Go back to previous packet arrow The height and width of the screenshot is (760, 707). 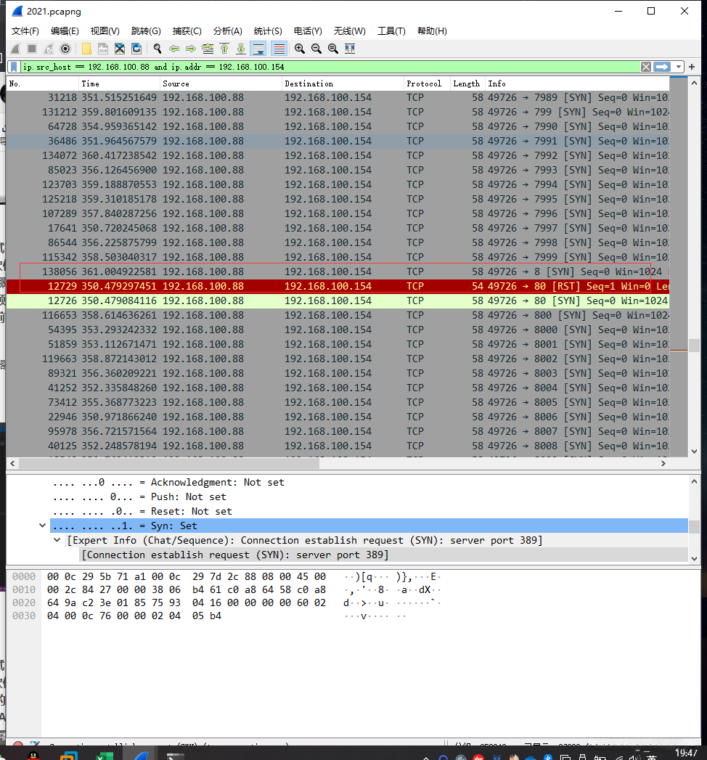pyautogui.click(x=174, y=49)
